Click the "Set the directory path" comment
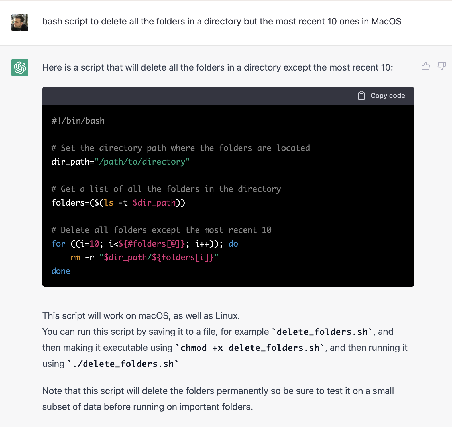Image resolution: width=452 pixels, height=427 pixels. tap(180, 148)
